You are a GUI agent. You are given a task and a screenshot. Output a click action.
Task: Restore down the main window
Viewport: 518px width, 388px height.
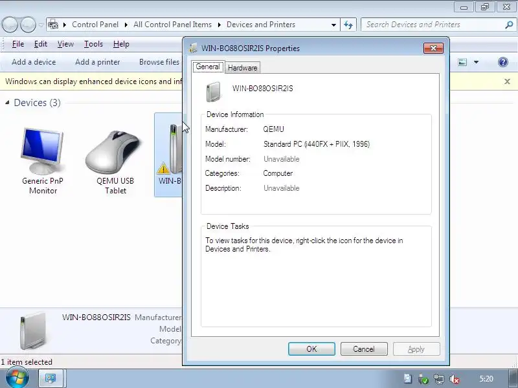pyautogui.click(x=485, y=7)
